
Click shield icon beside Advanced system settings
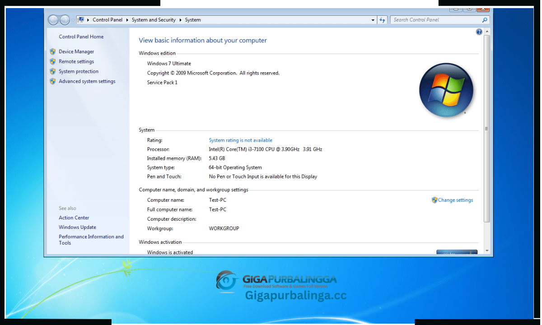pos(53,81)
